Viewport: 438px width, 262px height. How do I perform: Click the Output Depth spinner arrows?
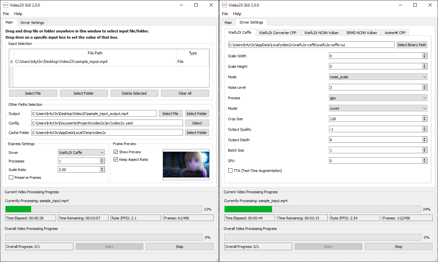(425, 140)
